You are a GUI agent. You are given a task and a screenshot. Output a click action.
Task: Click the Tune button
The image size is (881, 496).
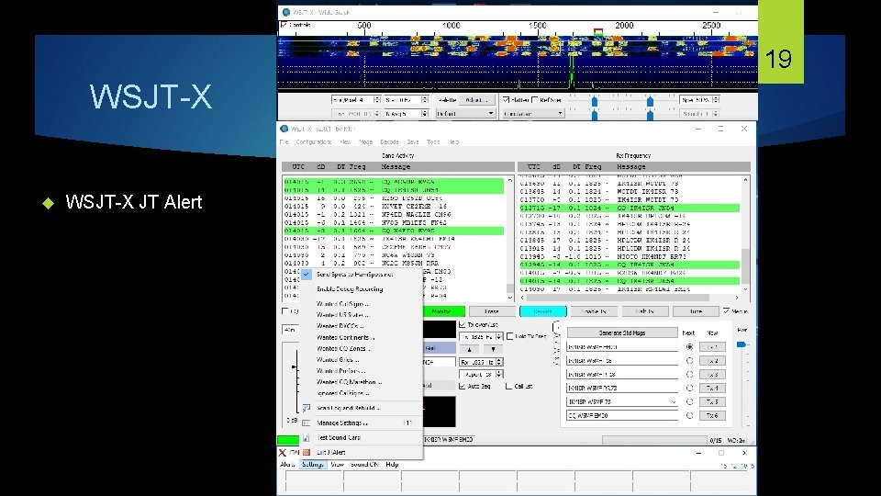click(696, 311)
